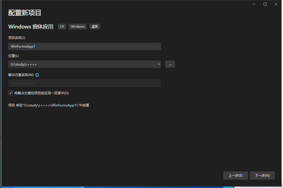
Task: Go back with 上一步(B) button
Action: [x=235, y=176]
